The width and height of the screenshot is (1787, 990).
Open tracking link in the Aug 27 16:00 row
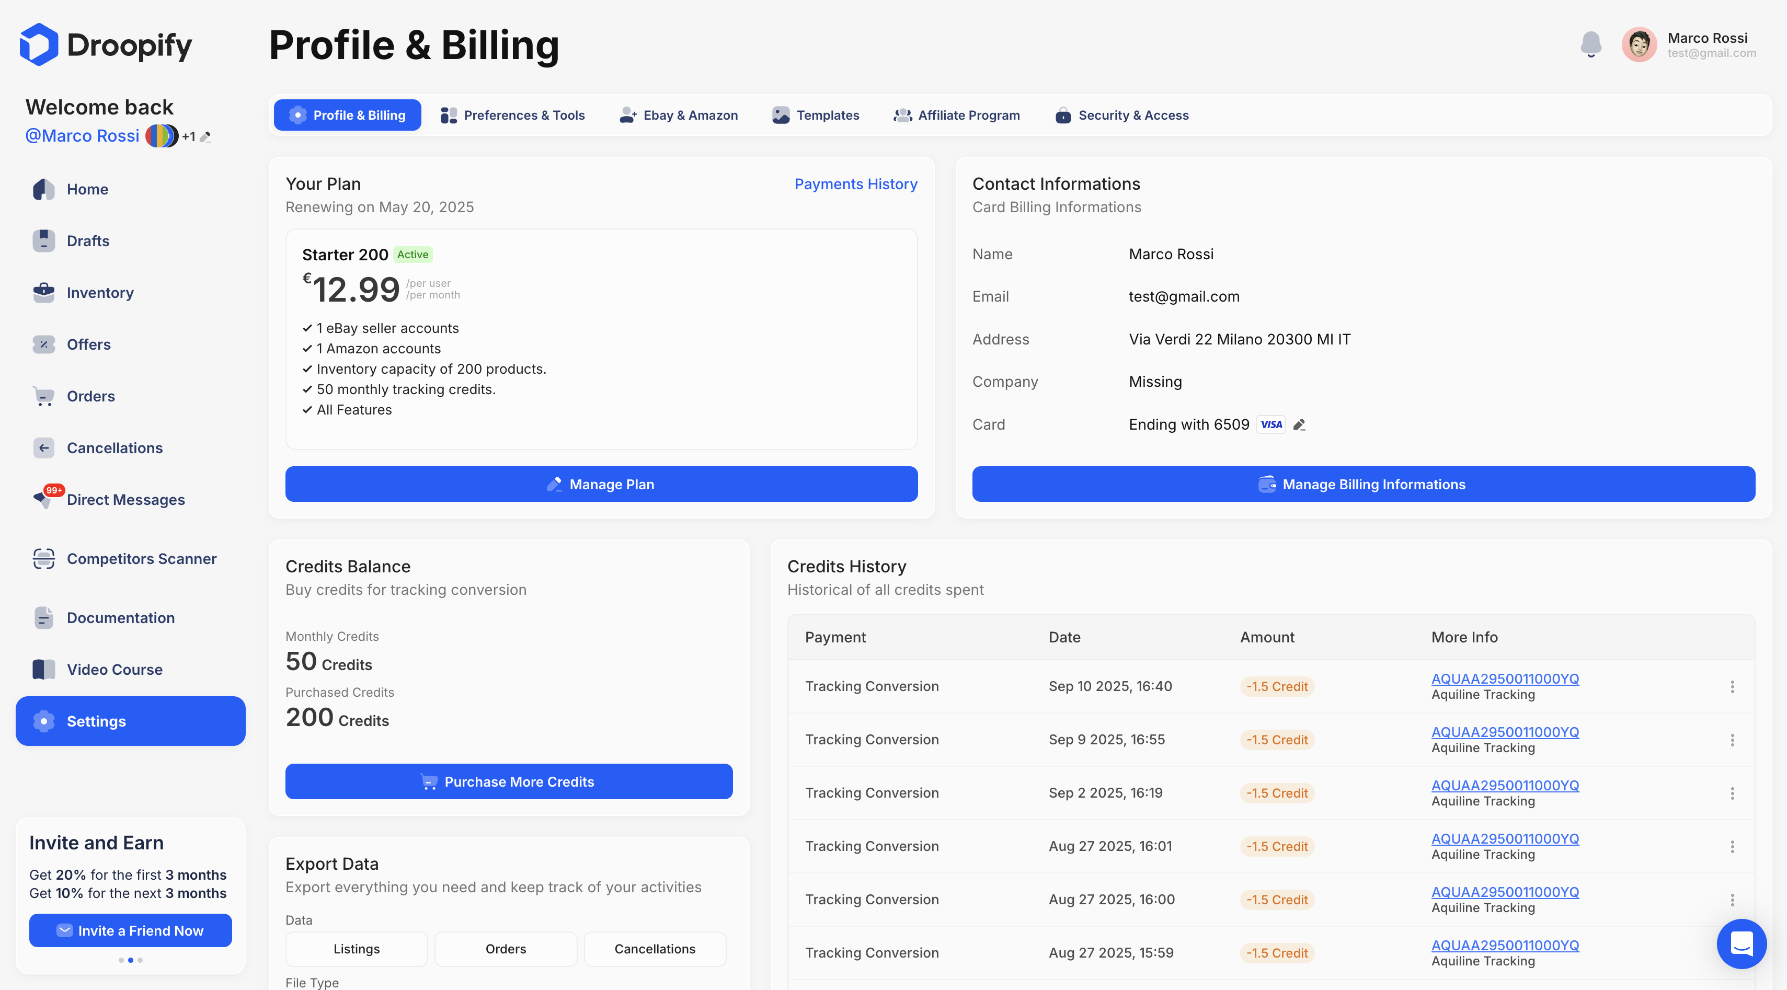coord(1505,892)
